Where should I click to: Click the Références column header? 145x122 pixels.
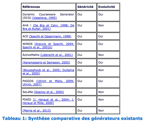click(48, 7)
